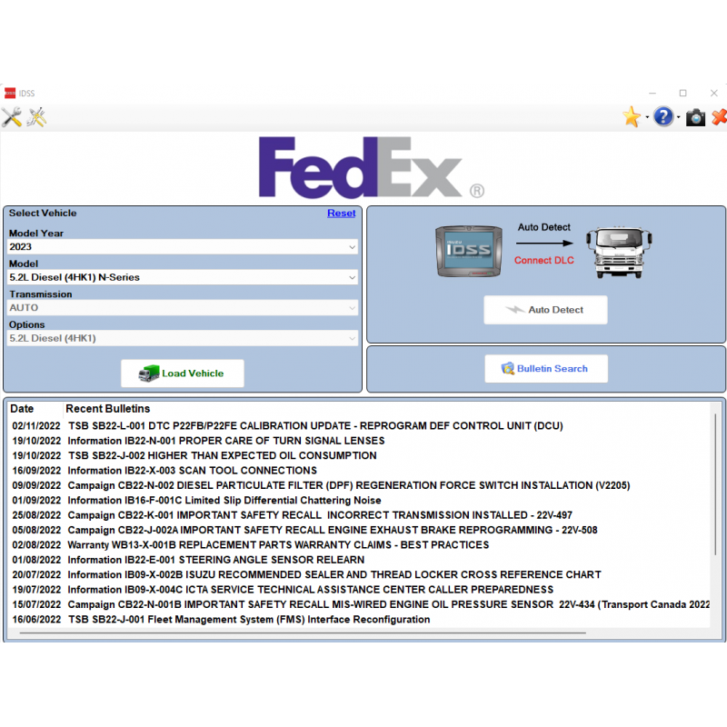Open the sparkle-marked tools icon in toolbar
The width and height of the screenshot is (727, 727).
point(36,117)
